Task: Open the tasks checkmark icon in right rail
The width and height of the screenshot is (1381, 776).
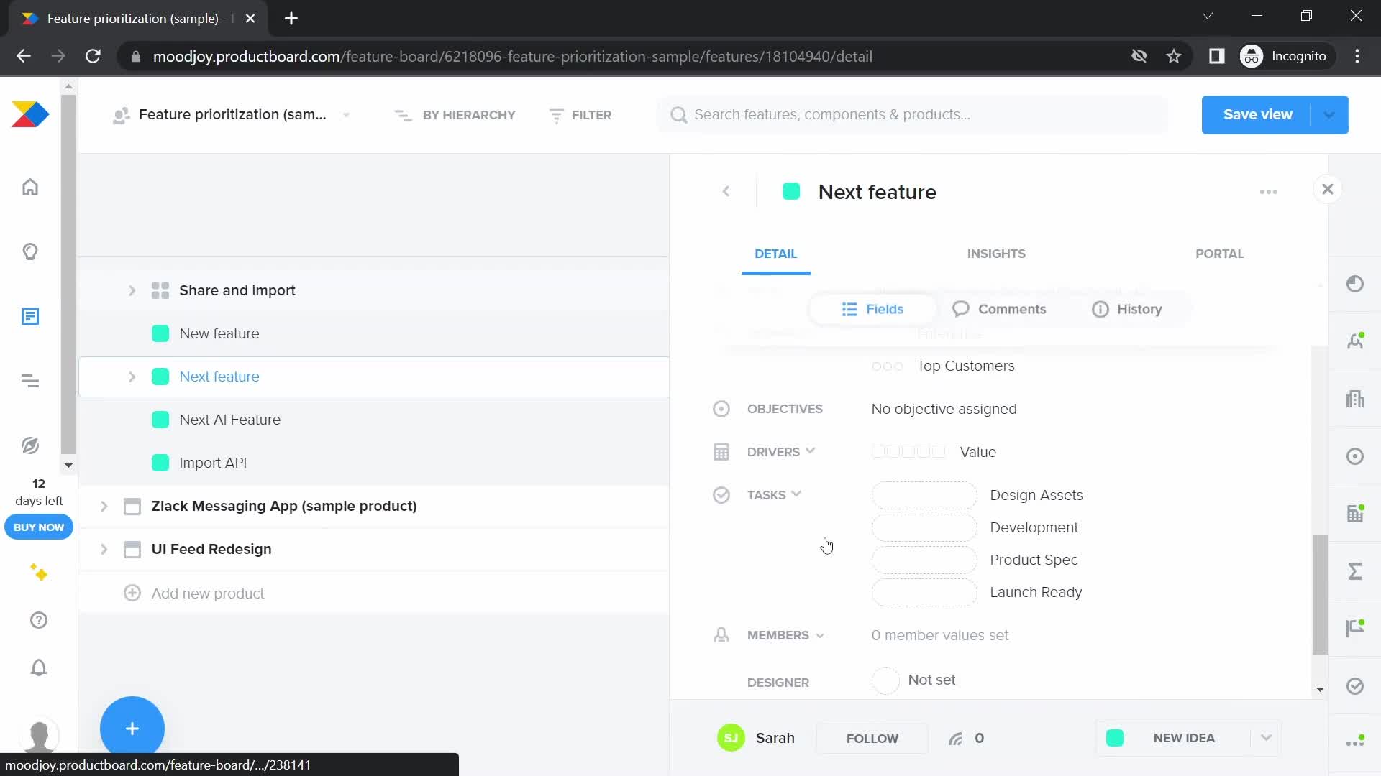Action: pyautogui.click(x=1355, y=686)
